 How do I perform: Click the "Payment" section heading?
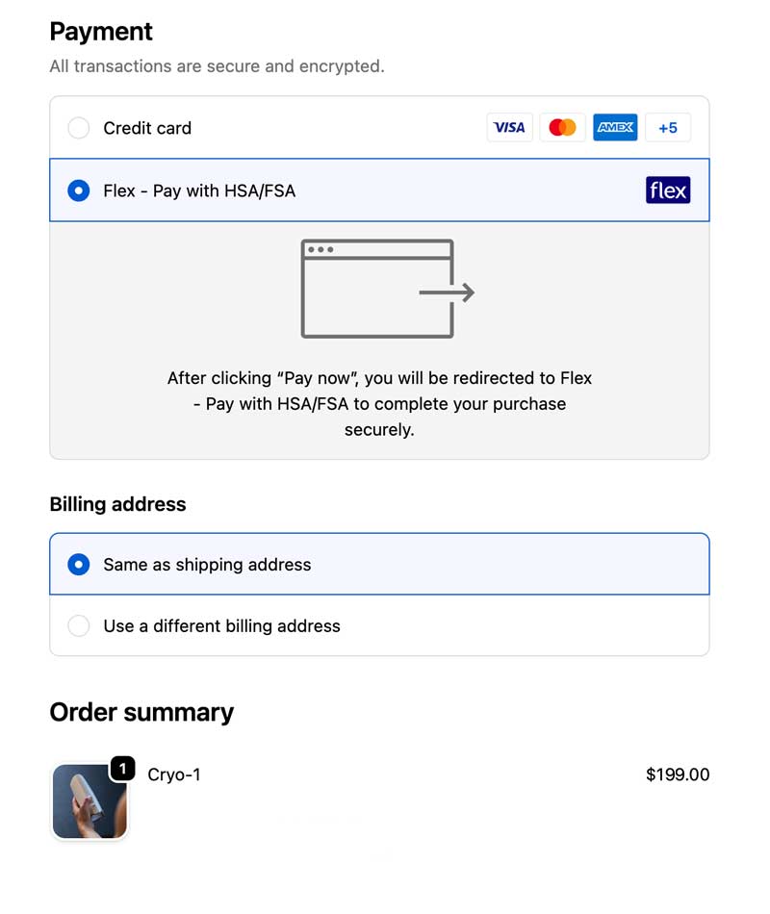101,32
